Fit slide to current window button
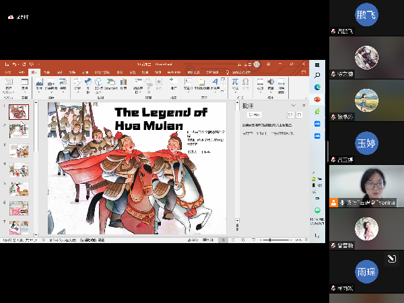404x303 pixels. pos(306,240)
